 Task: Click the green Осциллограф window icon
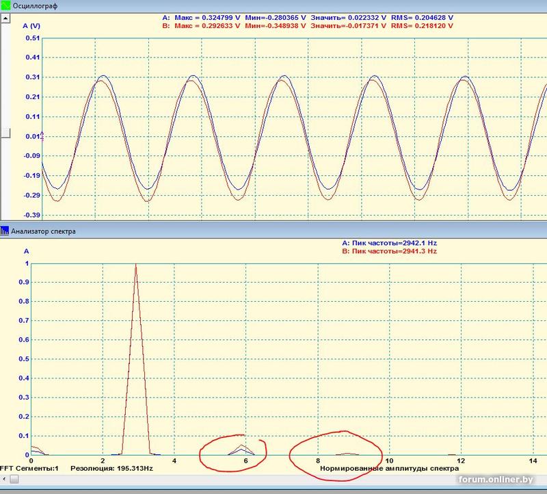click(x=5, y=5)
